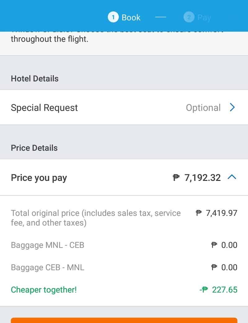Tap the 7,192.32 total amount
The image size is (248, 323).
pyautogui.click(x=202, y=178)
